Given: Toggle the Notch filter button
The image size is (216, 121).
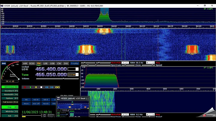Looking at the screenshot, I should point(46,104).
